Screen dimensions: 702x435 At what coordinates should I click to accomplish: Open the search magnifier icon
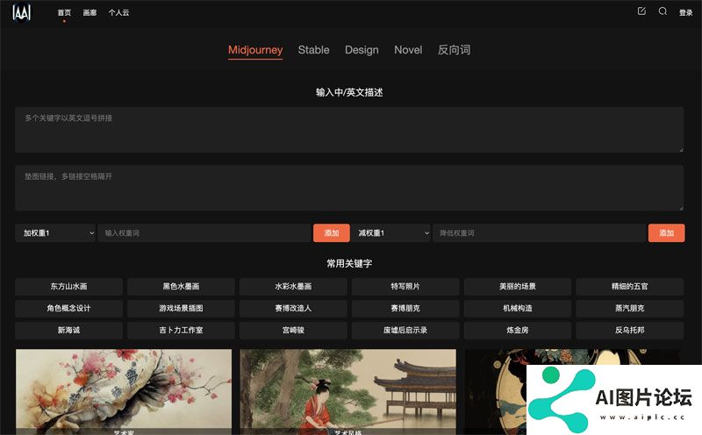(663, 11)
